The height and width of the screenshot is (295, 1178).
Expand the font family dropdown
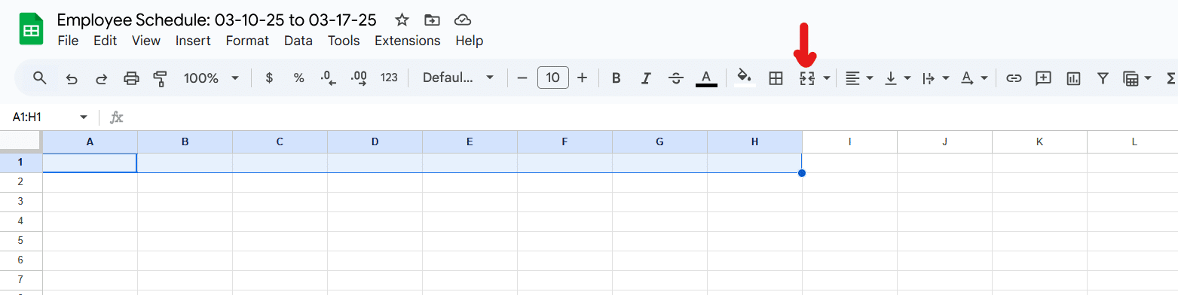click(x=458, y=78)
